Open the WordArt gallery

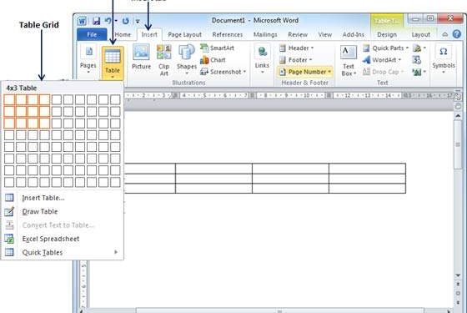(382, 60)
